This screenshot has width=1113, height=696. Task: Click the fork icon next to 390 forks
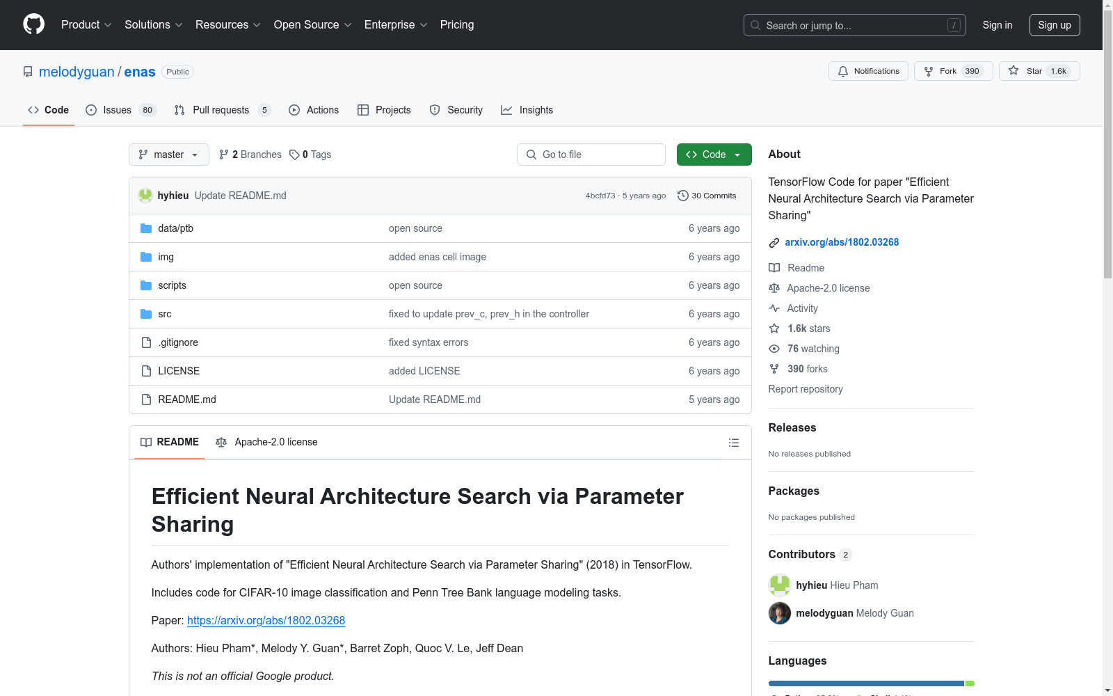click(774, 369)
